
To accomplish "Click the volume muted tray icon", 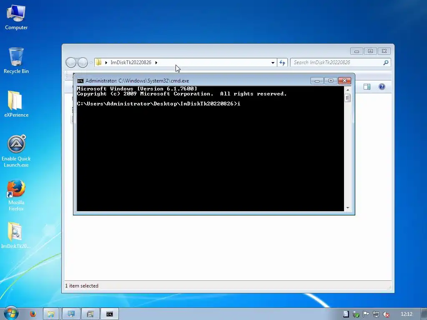I will pos(386,314).
